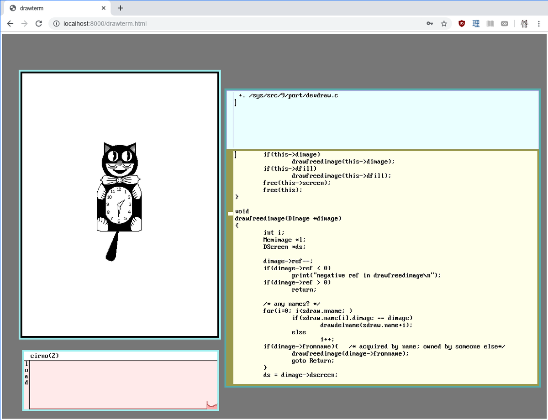Click the cat clock face
Image resolution: width=548 pixels, height=420 pixels.
tap(119, 205)
